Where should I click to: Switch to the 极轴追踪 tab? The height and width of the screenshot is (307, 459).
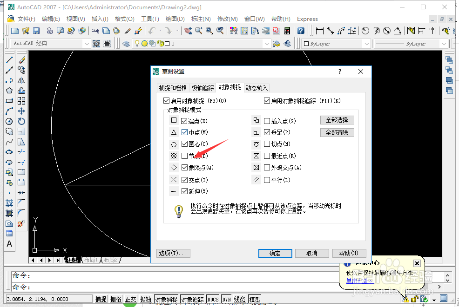202,88
